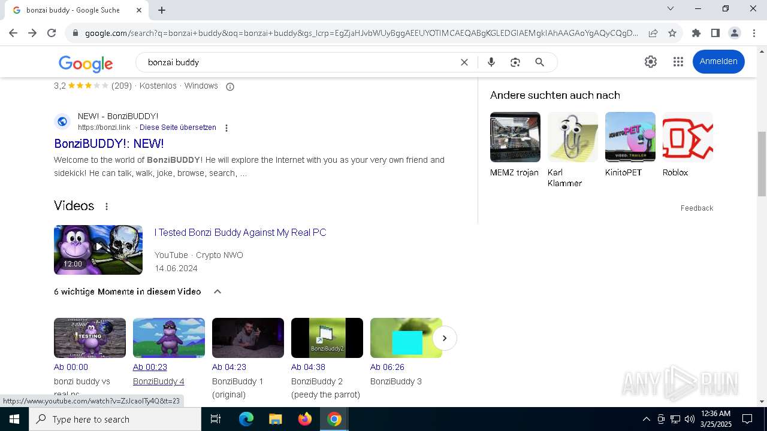
Task: Open Chrome three-dot menu
Action: click(754, 33)
